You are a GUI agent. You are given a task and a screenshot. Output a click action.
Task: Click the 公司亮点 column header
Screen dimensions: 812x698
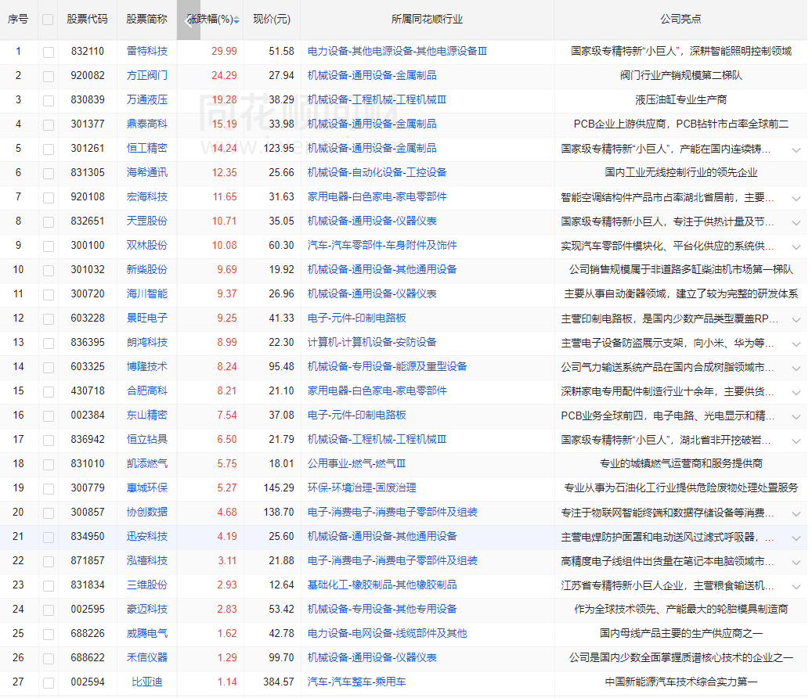tap(681, 19)
